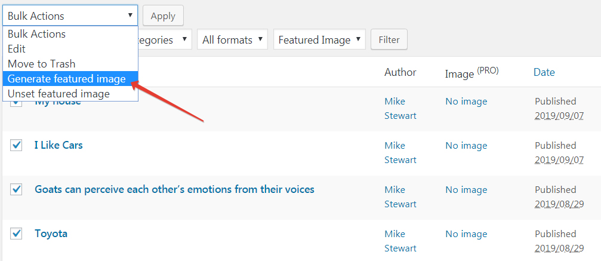Open the Goats emotions post title
This screenshot has width=601, height=261.
point(174,189)
